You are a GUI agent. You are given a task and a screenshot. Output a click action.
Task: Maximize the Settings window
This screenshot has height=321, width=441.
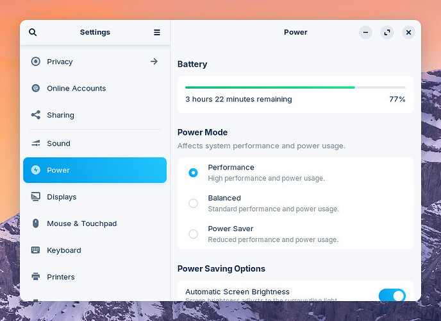(387, 32)
